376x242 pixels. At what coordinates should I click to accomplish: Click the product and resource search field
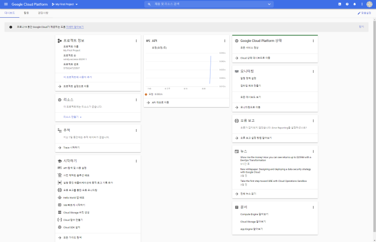208,4
